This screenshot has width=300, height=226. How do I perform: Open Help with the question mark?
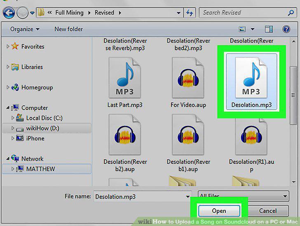pyautogui.click(x=286, y=29)
